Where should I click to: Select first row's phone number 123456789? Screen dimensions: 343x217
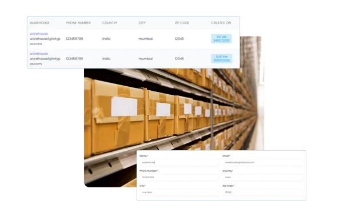click(74, 39)
